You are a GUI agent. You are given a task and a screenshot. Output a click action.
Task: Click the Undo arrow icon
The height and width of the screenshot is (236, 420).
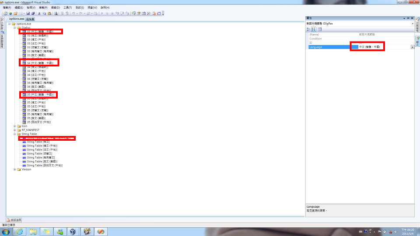73,14
